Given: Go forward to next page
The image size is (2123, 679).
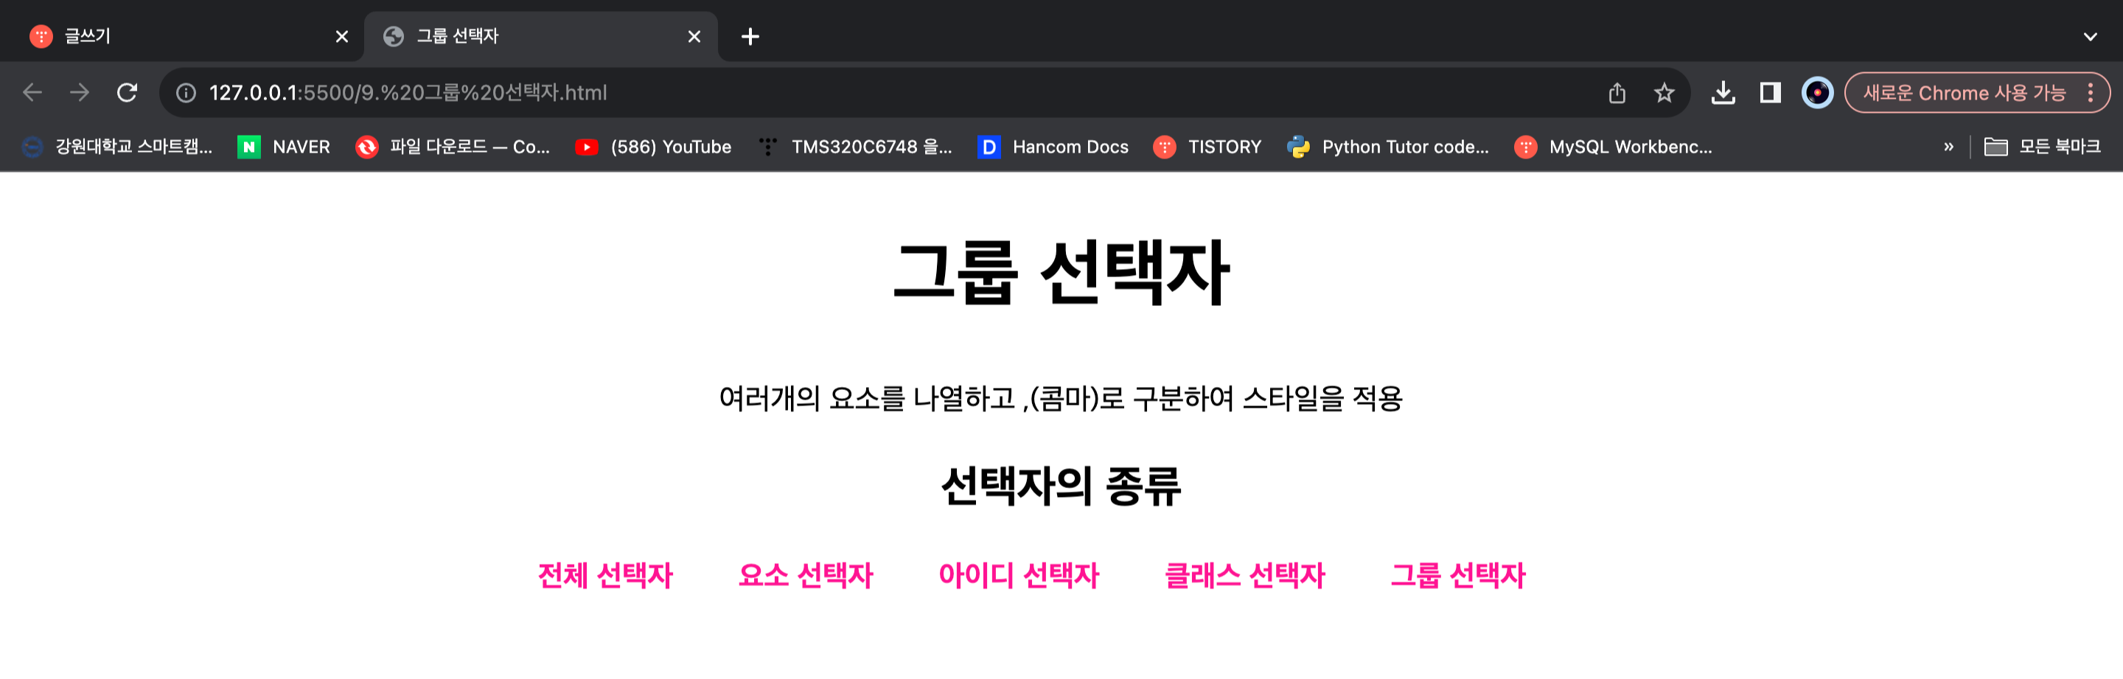Looking at the screenshot, I should [79, 92].
